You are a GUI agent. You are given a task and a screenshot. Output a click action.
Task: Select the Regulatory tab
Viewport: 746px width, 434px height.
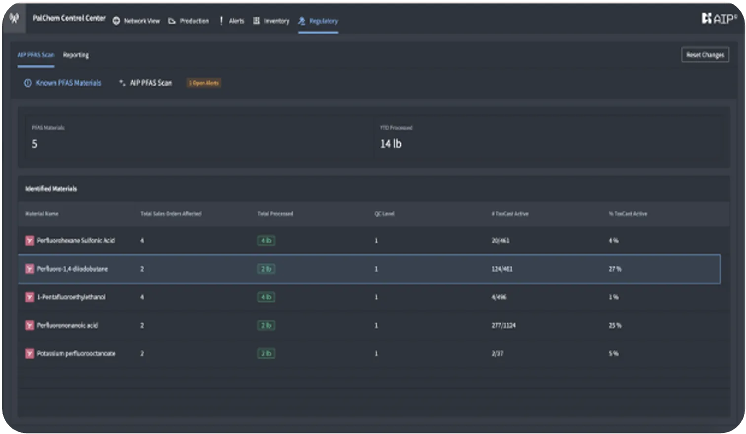pos(318,21)
